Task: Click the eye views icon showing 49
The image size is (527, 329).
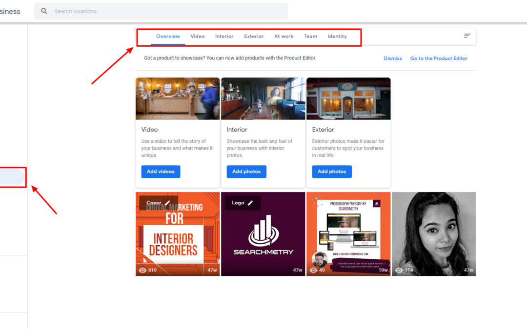Action: [314, 270]
